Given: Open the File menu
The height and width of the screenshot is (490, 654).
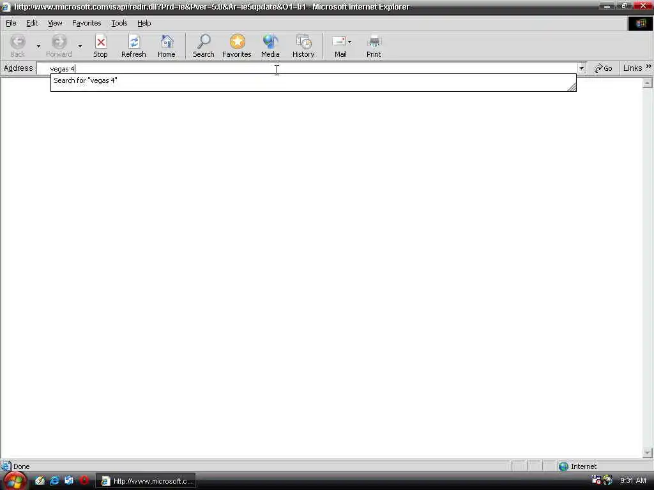Looking at the screenshot, I should click(x=11, y=23).
